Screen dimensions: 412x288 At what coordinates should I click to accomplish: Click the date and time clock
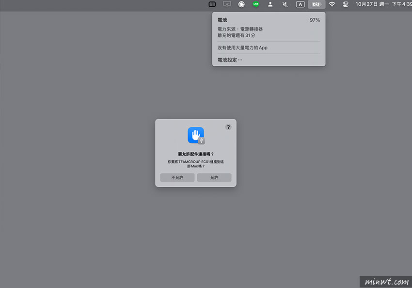coord(383,4)
